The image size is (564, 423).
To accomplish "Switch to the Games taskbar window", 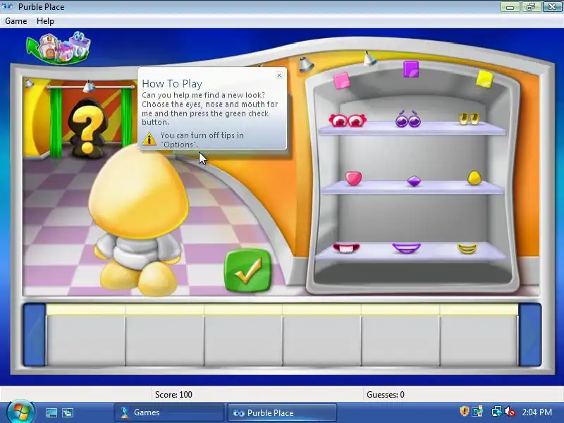I will tap(169, 412).
